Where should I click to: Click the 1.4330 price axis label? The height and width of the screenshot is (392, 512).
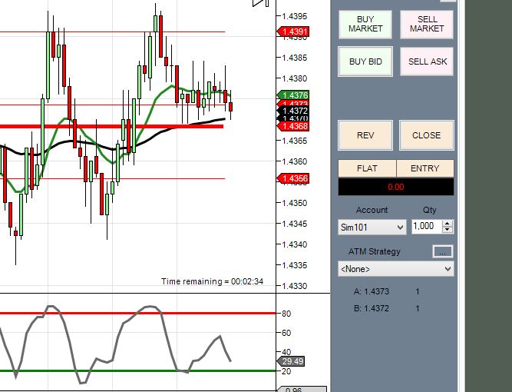(295, 286)
